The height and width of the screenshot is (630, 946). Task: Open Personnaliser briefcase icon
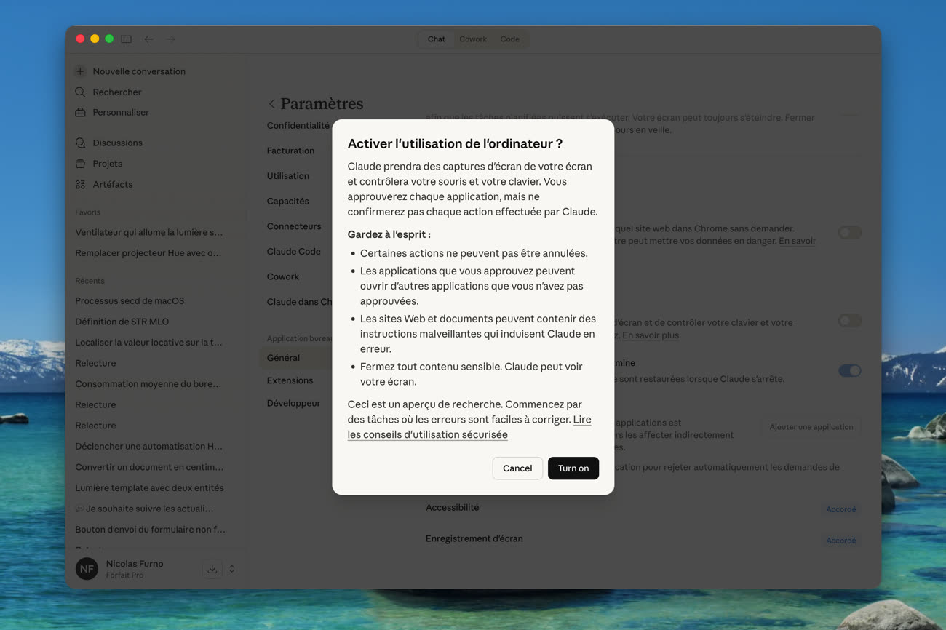[81, 113]
